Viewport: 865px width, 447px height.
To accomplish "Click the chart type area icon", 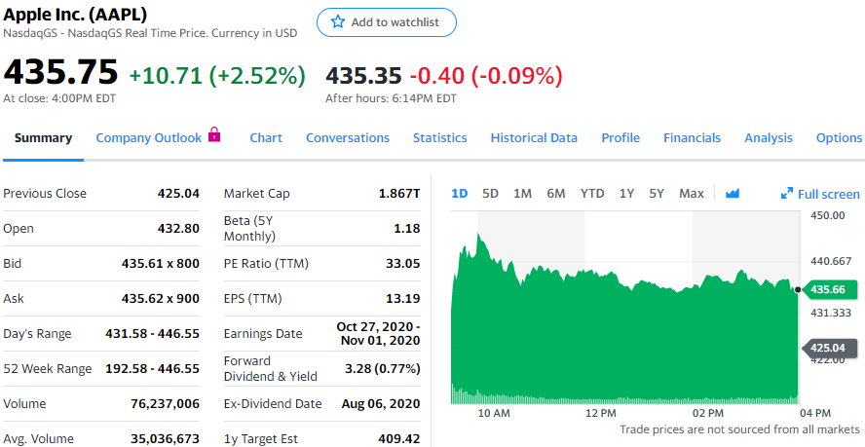I will click(733, 193).
